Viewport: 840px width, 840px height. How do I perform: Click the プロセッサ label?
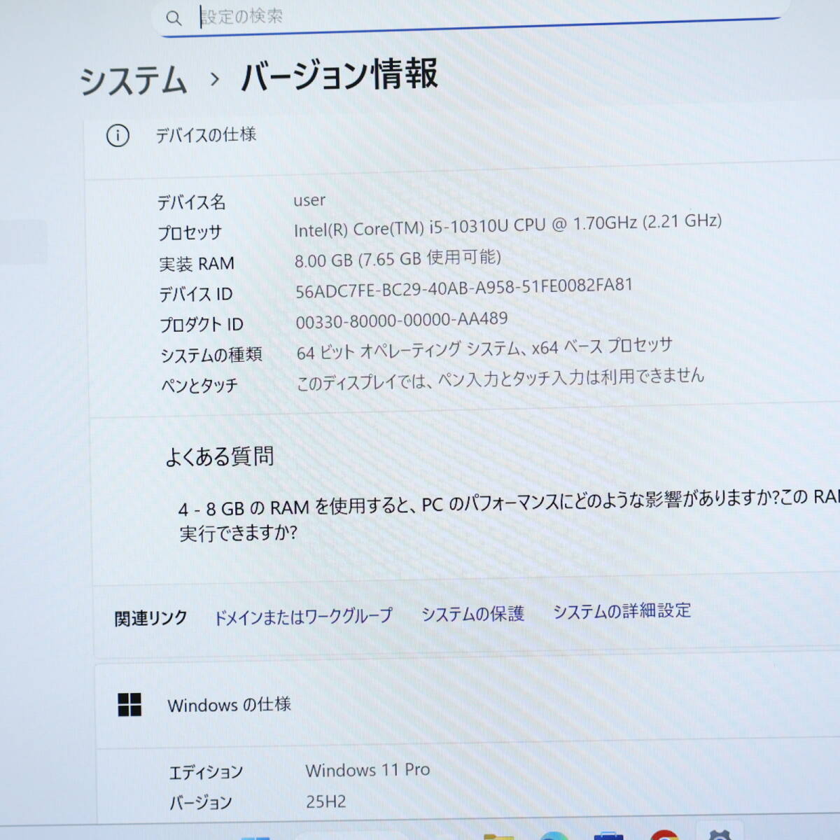190,232
